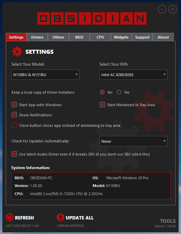
Task: Minimize the Obsidian window
Action: [162, 9]
